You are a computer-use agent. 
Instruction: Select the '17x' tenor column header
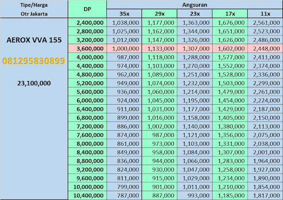pyautogui.click(x=230, y=14)
